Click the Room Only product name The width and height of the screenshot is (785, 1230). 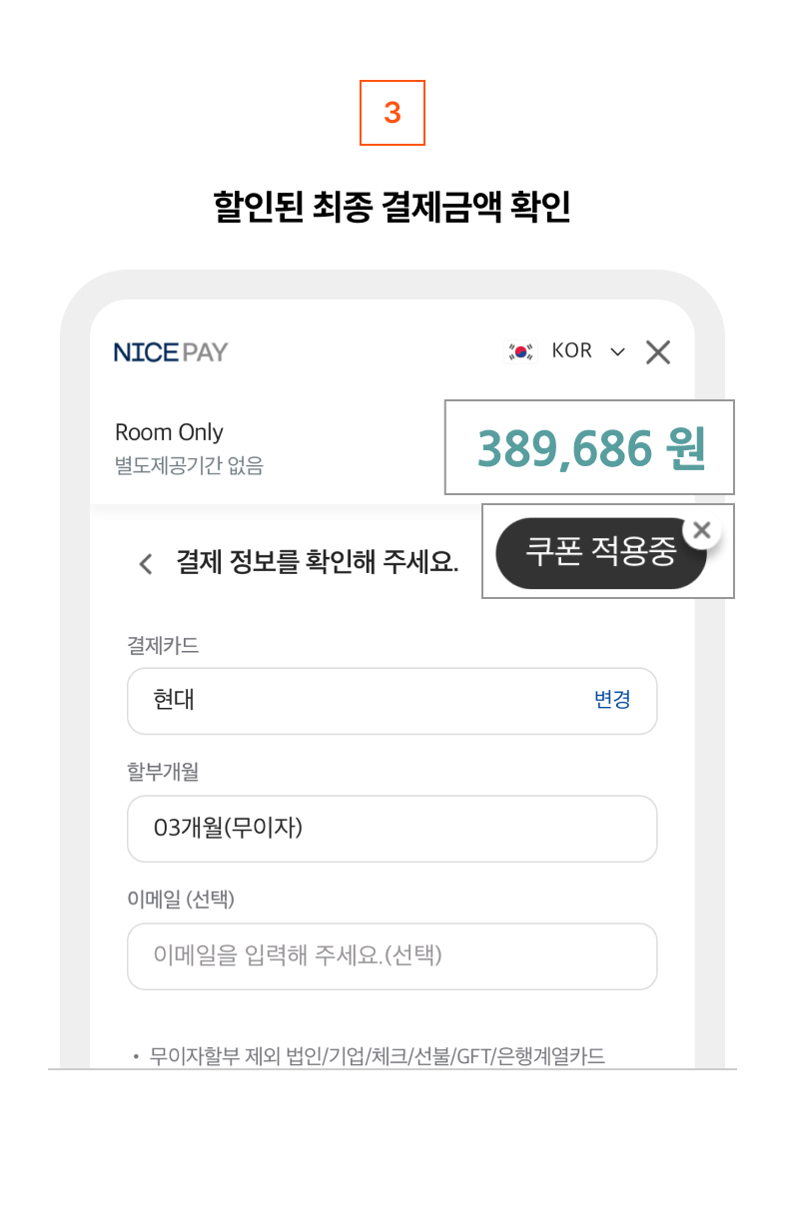169,432
